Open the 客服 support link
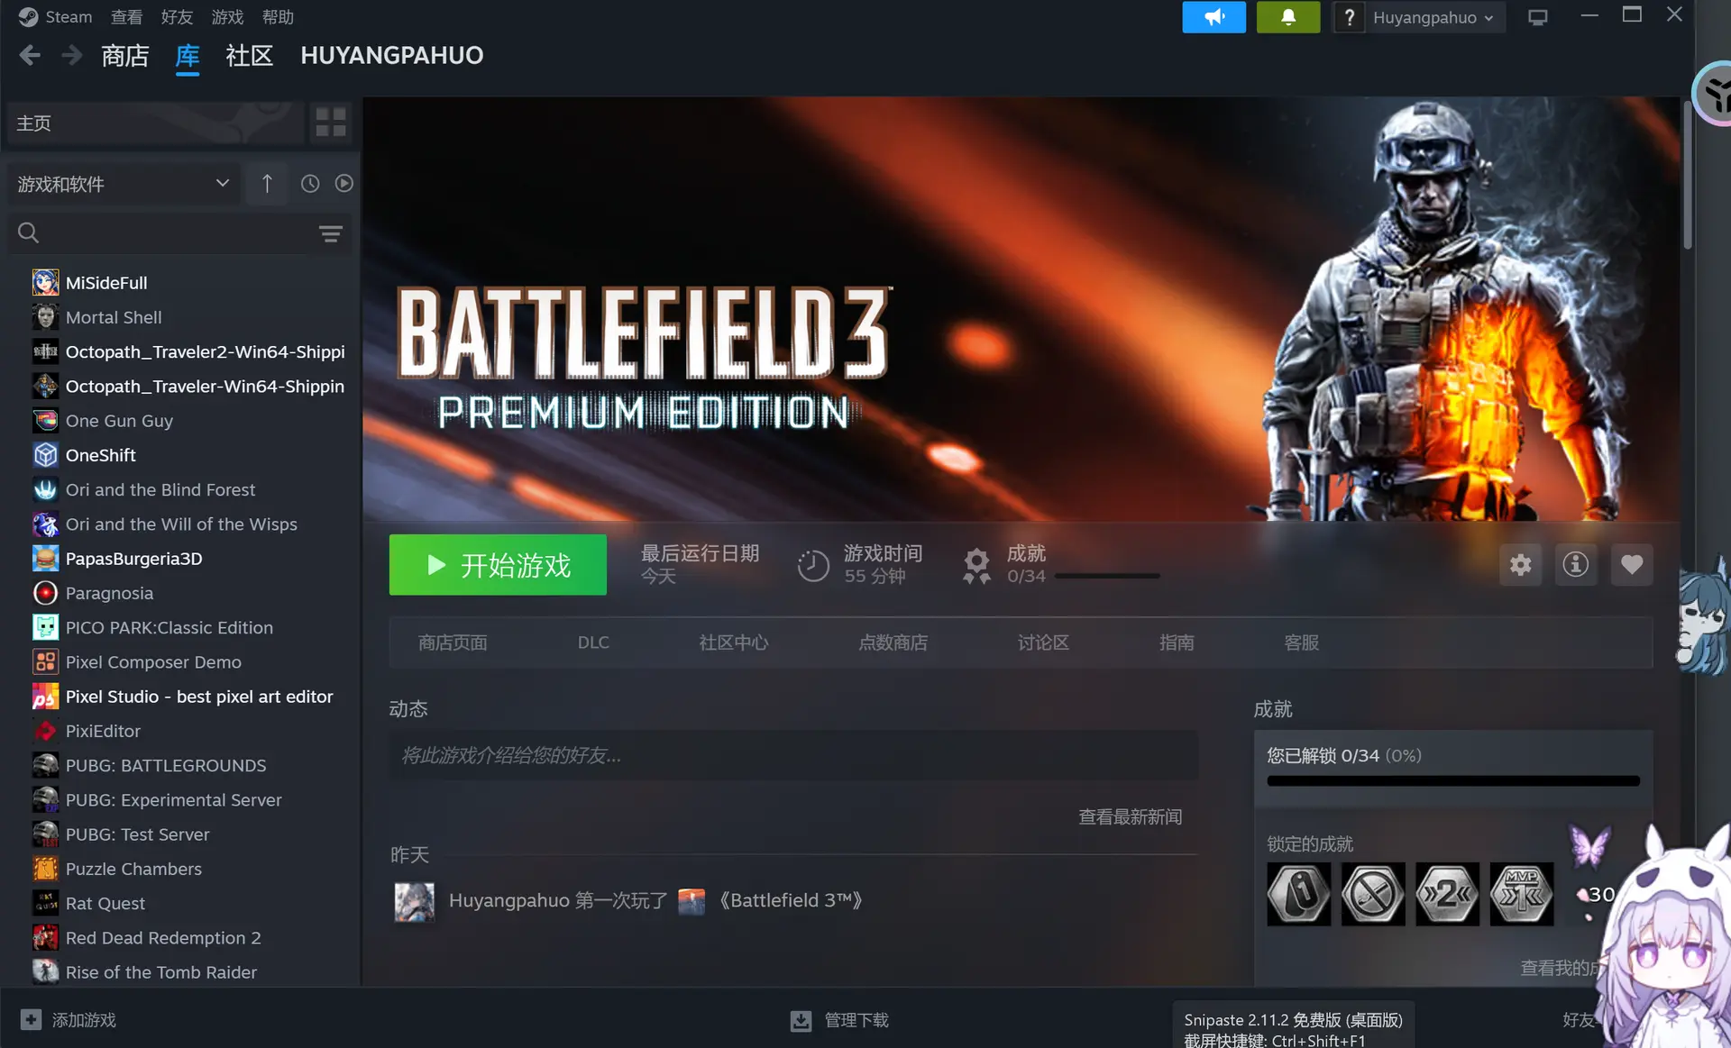This screenshot has width=1731, height=1048. (x=1301, y=642)
